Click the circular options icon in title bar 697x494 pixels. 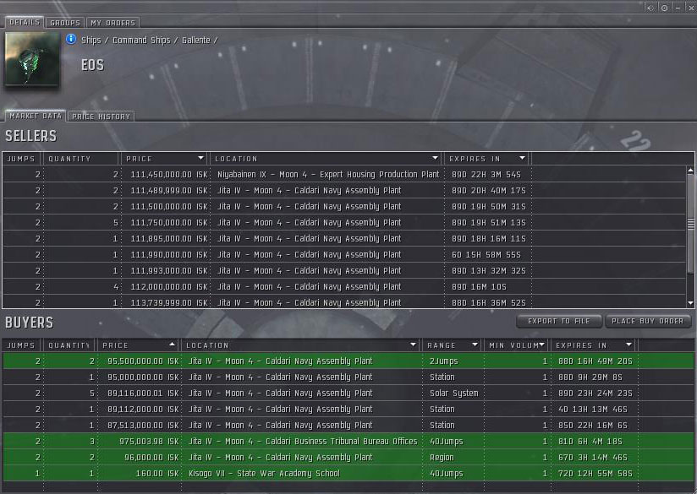664,8
